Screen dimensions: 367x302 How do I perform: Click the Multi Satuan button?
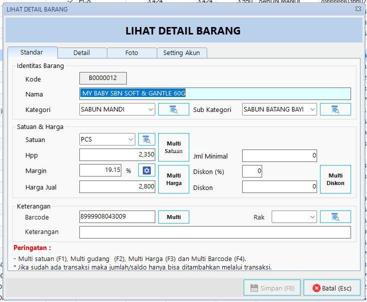(x=174, y=147)
